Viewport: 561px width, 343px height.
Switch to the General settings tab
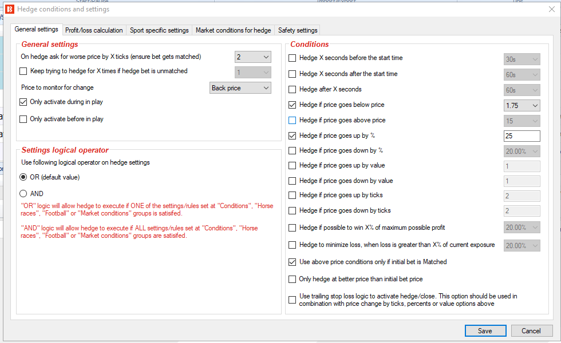(36, 29)
